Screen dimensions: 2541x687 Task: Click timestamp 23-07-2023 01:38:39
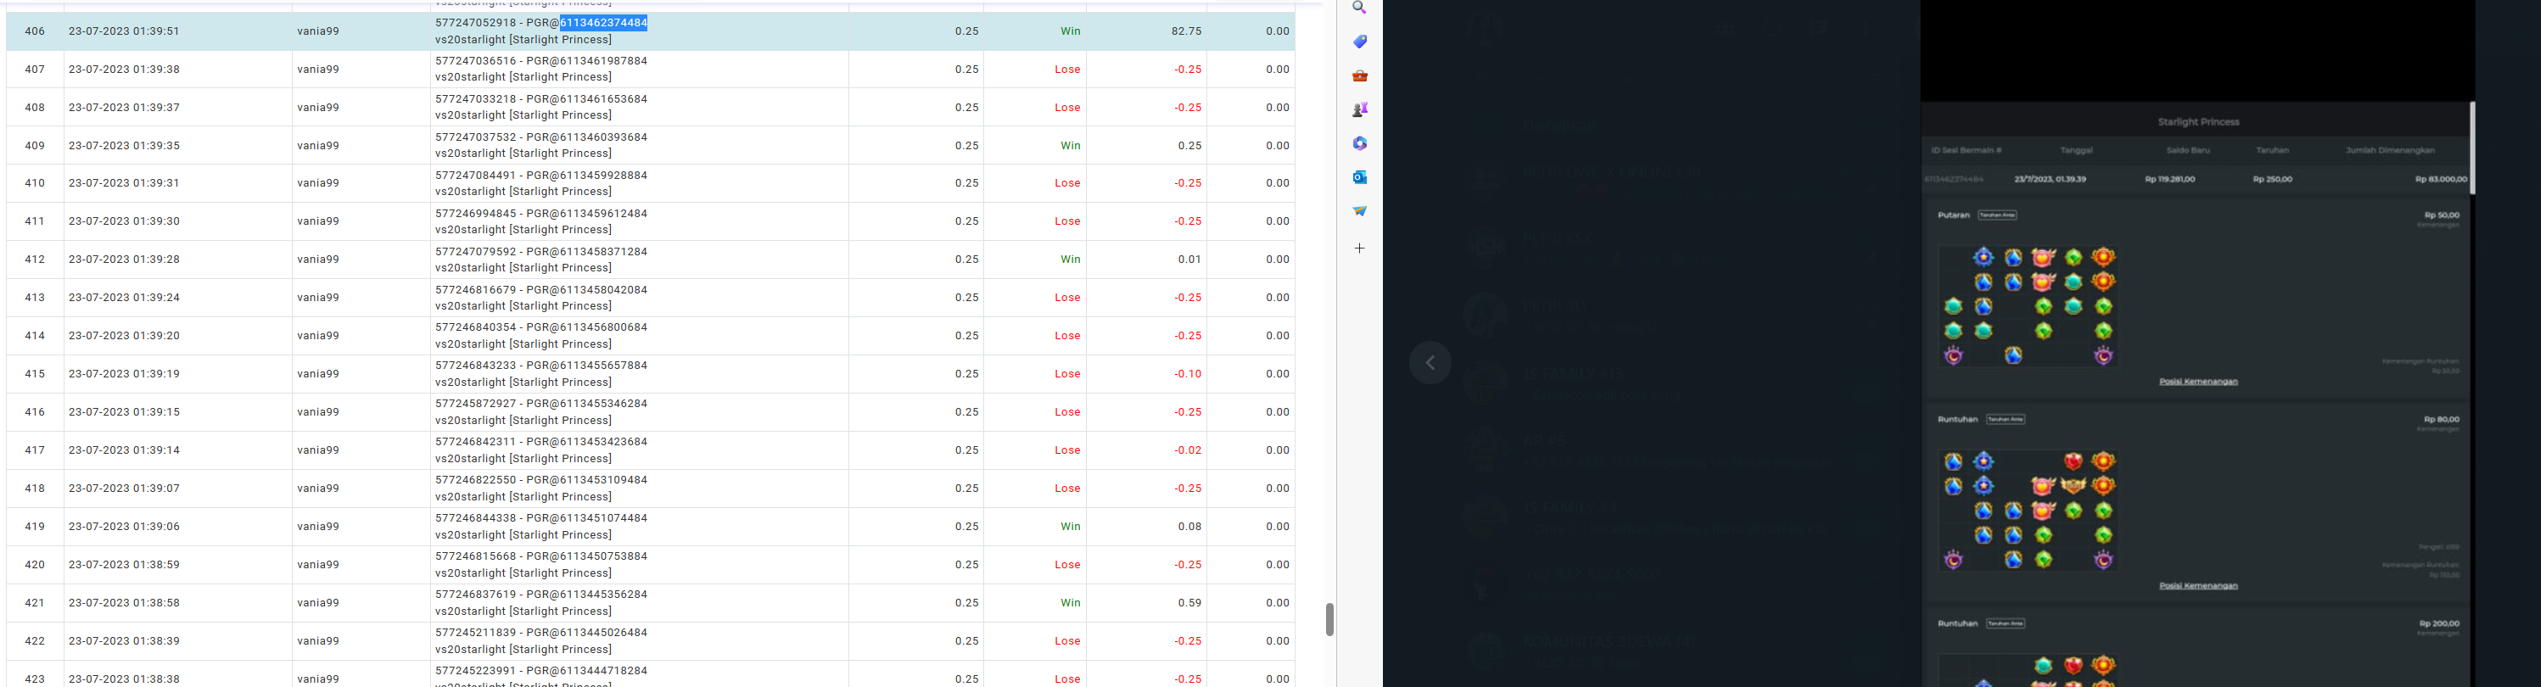click(124, 642)
